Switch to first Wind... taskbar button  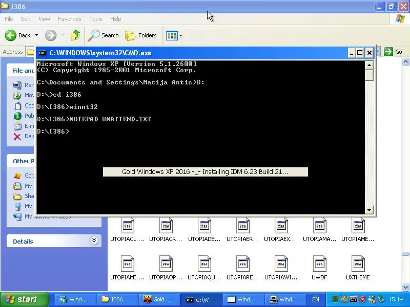(74, 299)
